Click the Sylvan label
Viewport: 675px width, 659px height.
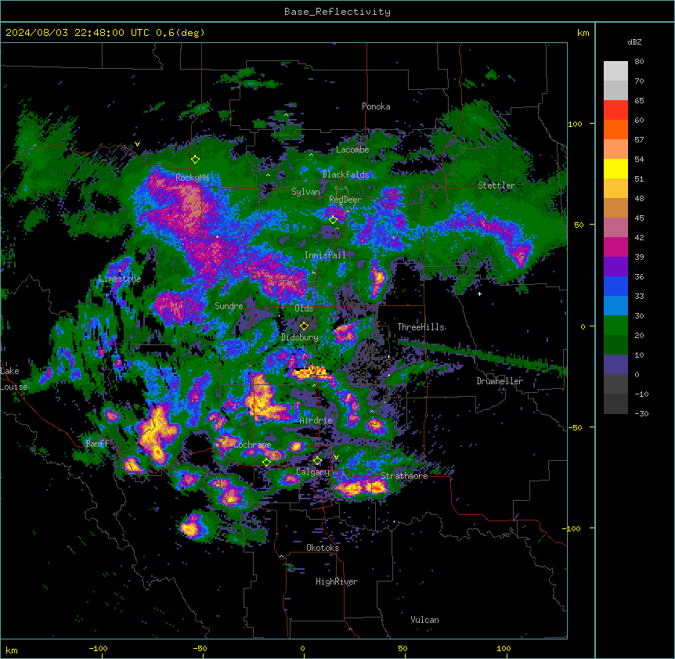pyautogui.click(x=305, y=192)
